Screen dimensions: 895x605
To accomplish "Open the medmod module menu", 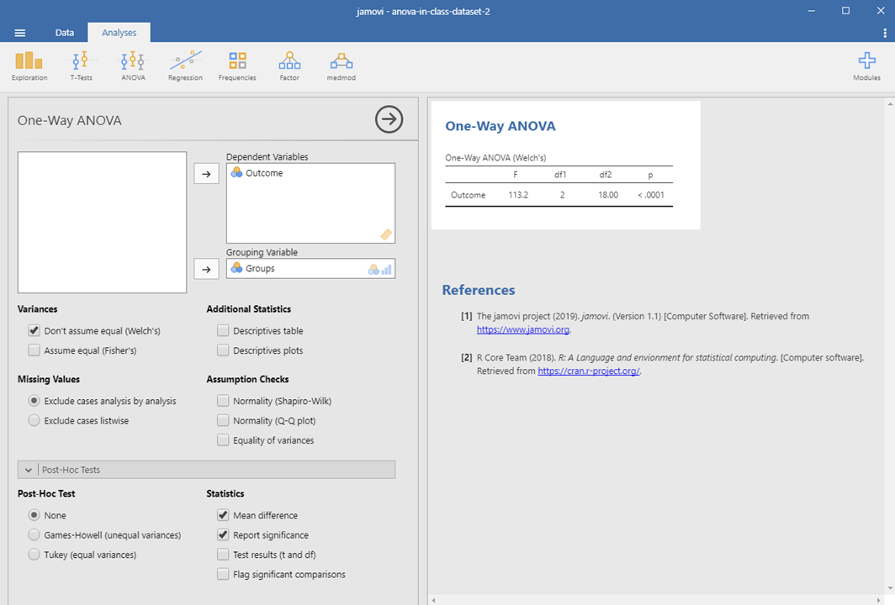I will tap(342, 66).
